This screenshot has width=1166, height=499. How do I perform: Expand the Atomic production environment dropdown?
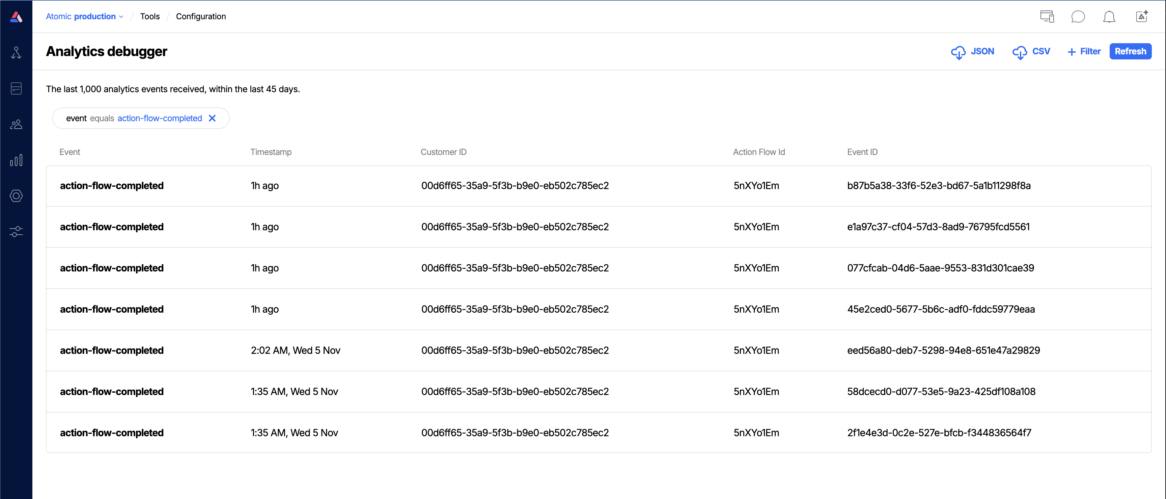[x=84, y=16]
